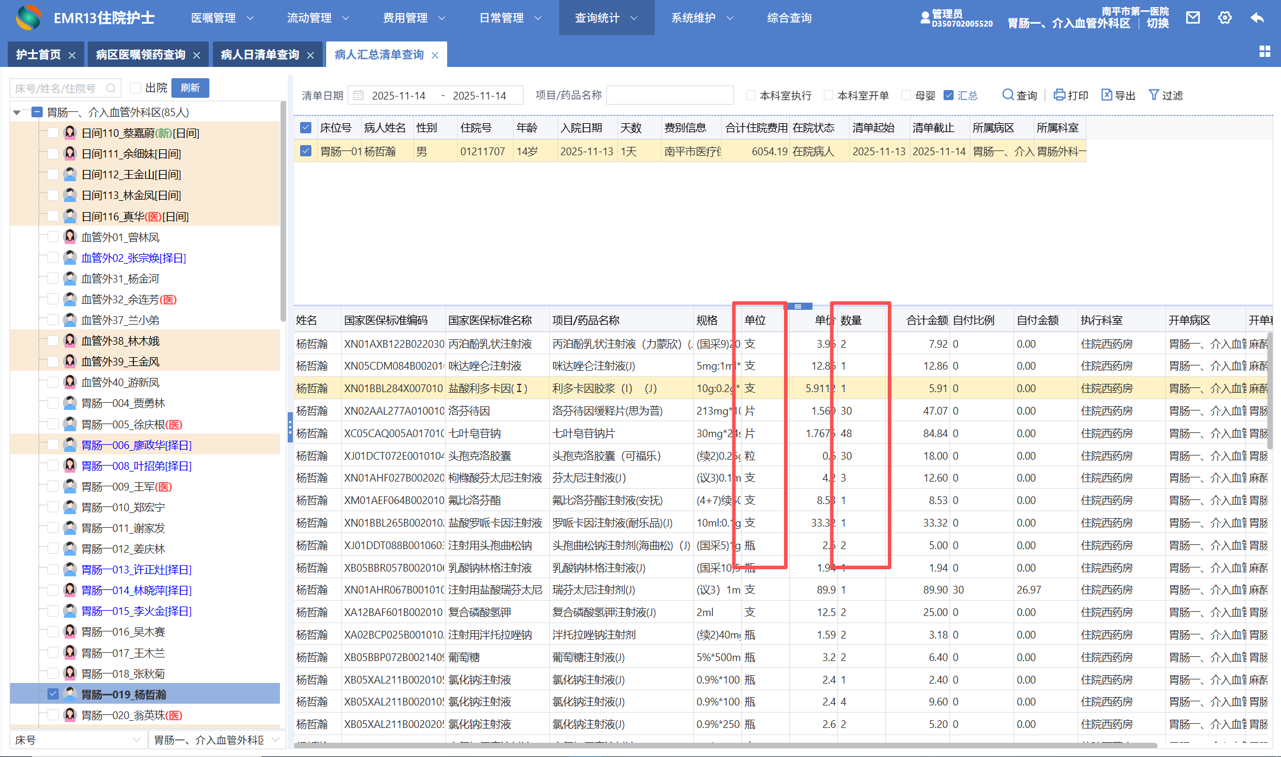
Task: Check the 出院 checkbox
Action: click(x=136, y=88)
